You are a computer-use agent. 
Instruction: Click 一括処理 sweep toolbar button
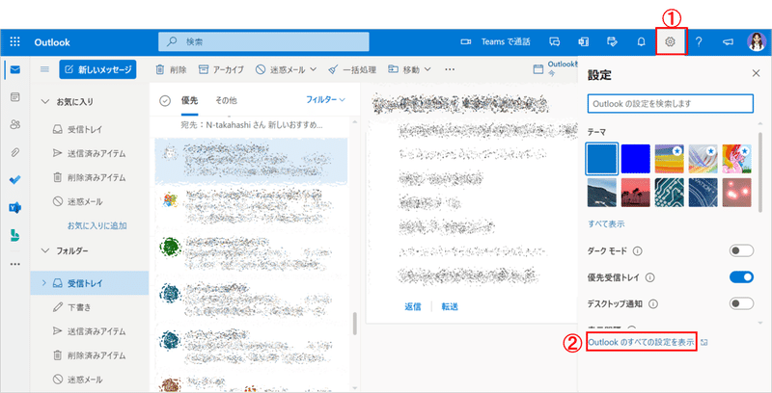pyautogui.click(x=352, y=69)
